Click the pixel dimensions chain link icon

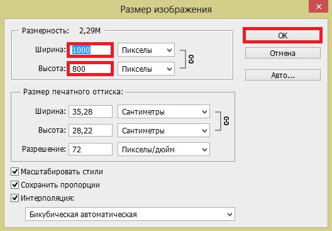[191, 59]
